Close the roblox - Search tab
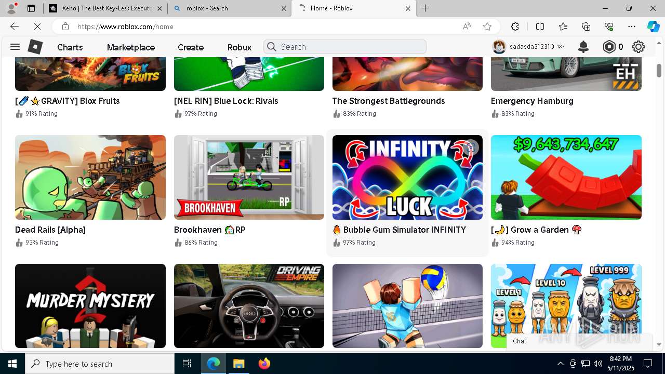Screen dimensions: 665x374 (x=284, y=8)
